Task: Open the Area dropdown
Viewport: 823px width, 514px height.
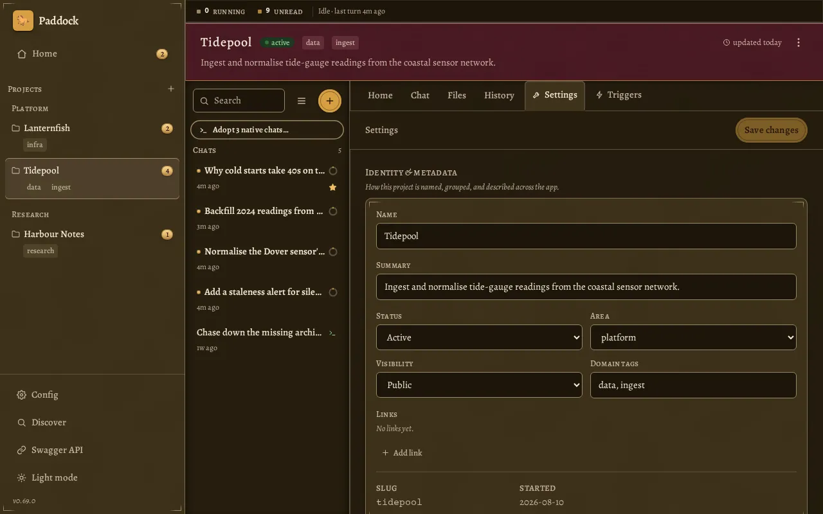Action: 693,337
